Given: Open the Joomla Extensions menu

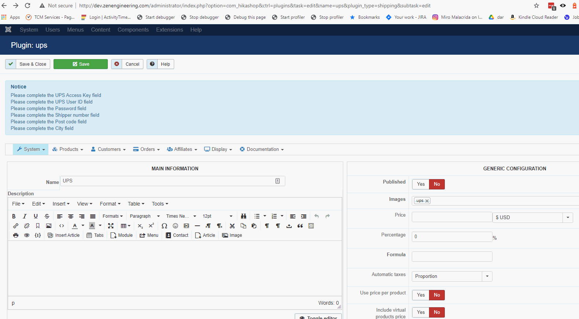Looking at the screenshot, I should point(169,30).
